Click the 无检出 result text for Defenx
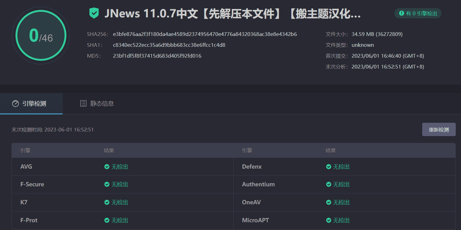Viewport: 461px width, 230px height. click(342, 167)
